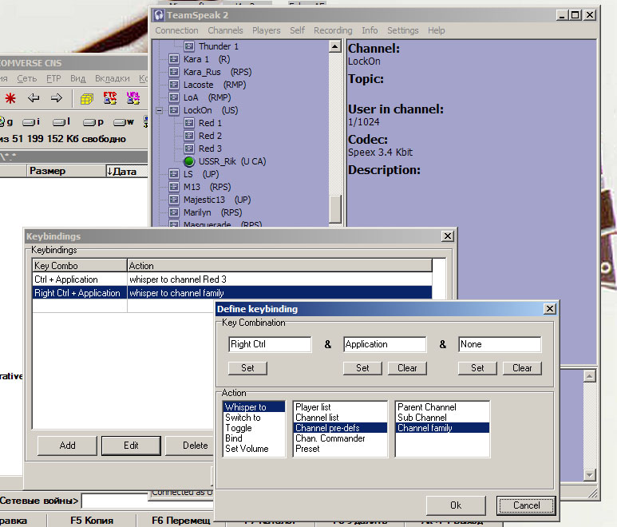617x527 pixels.
Task: Click the Thunder 1 channel icon
Action: point(189,46)
